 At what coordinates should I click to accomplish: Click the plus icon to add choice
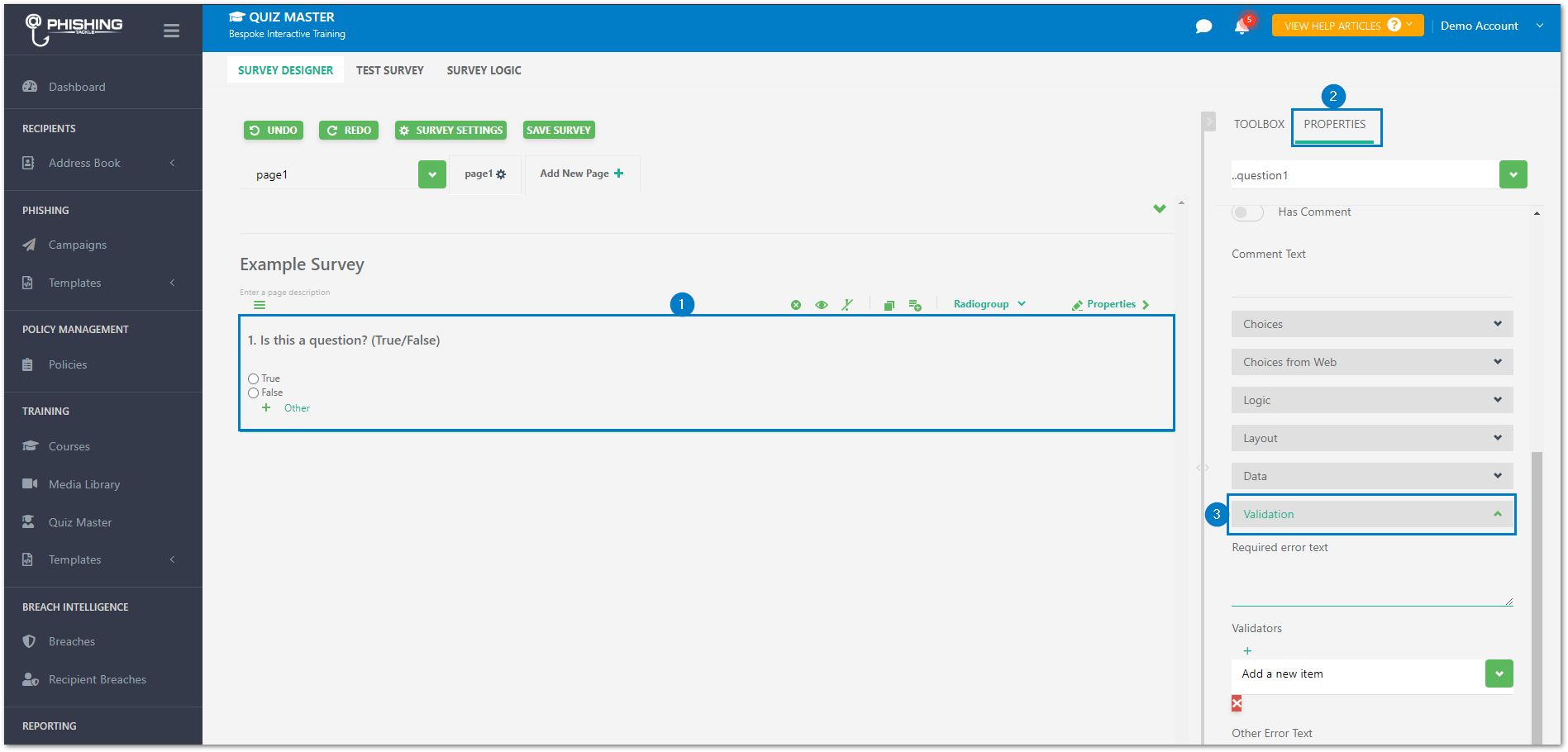[266, 408]
